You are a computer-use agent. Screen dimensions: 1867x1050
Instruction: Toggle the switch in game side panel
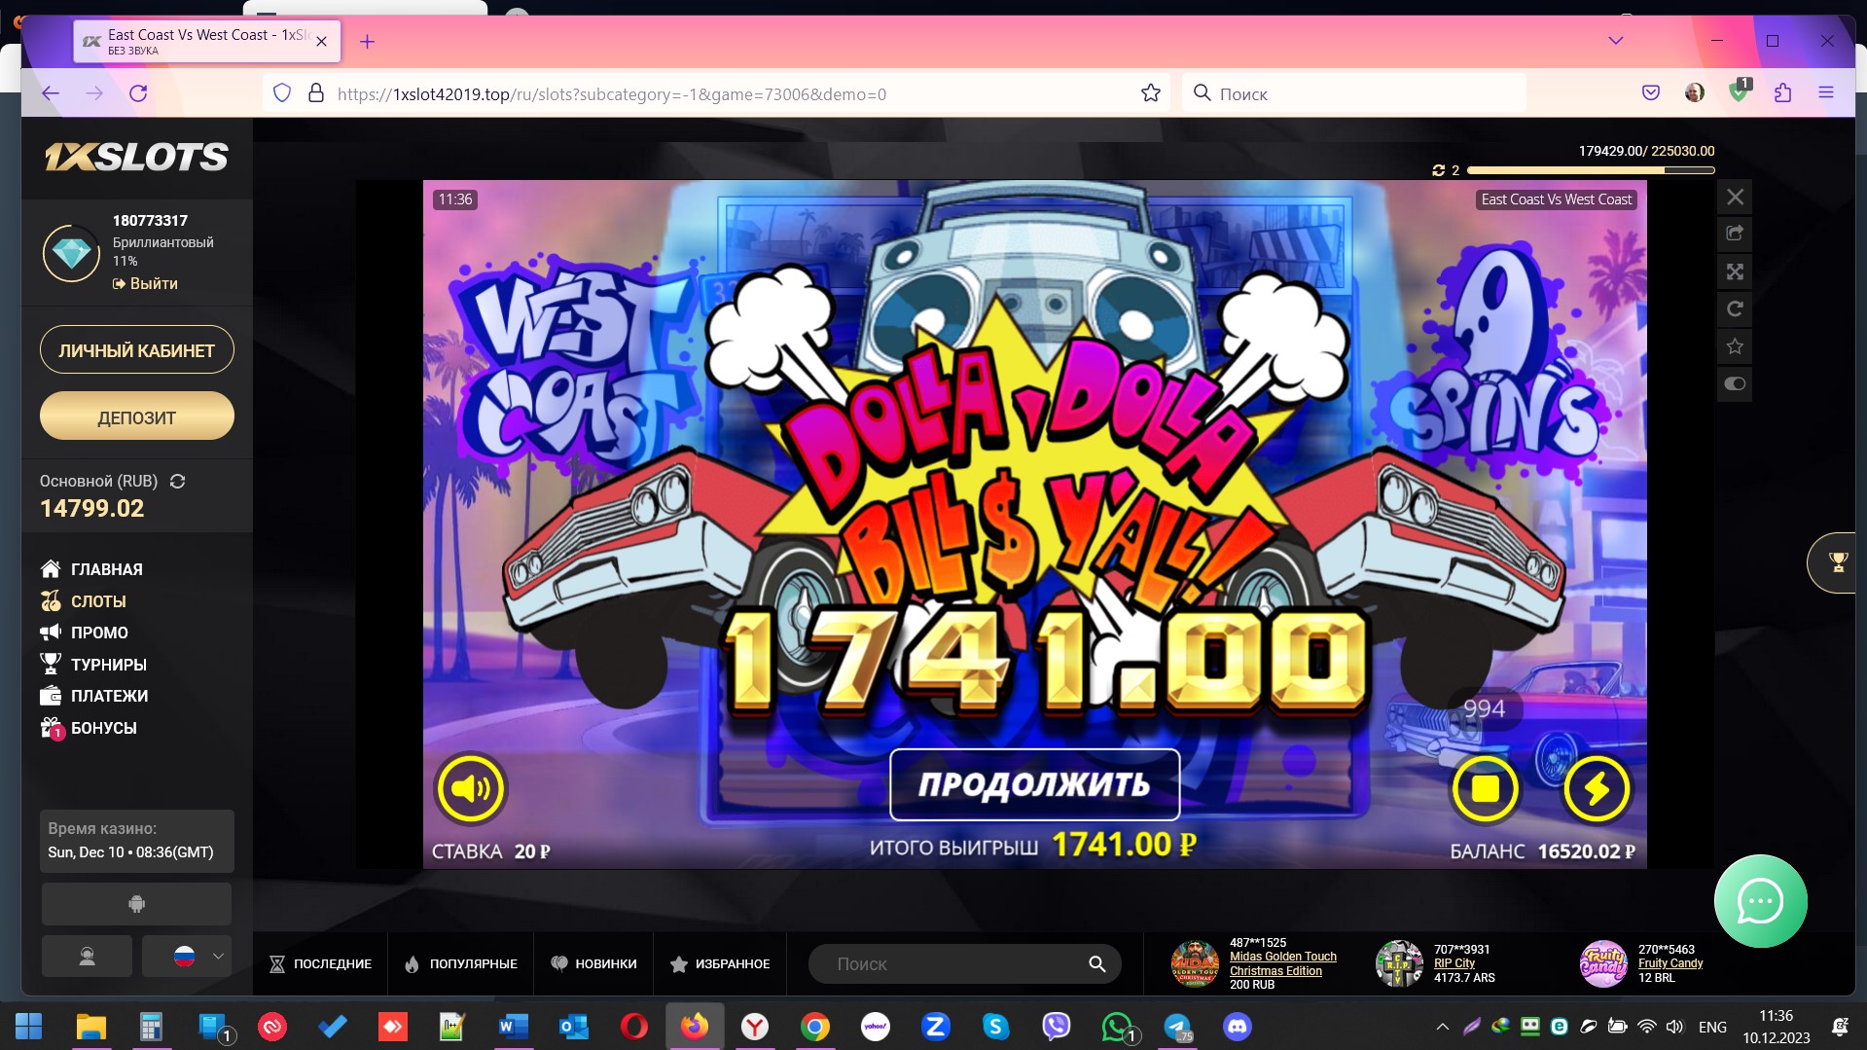(1735, 383)
